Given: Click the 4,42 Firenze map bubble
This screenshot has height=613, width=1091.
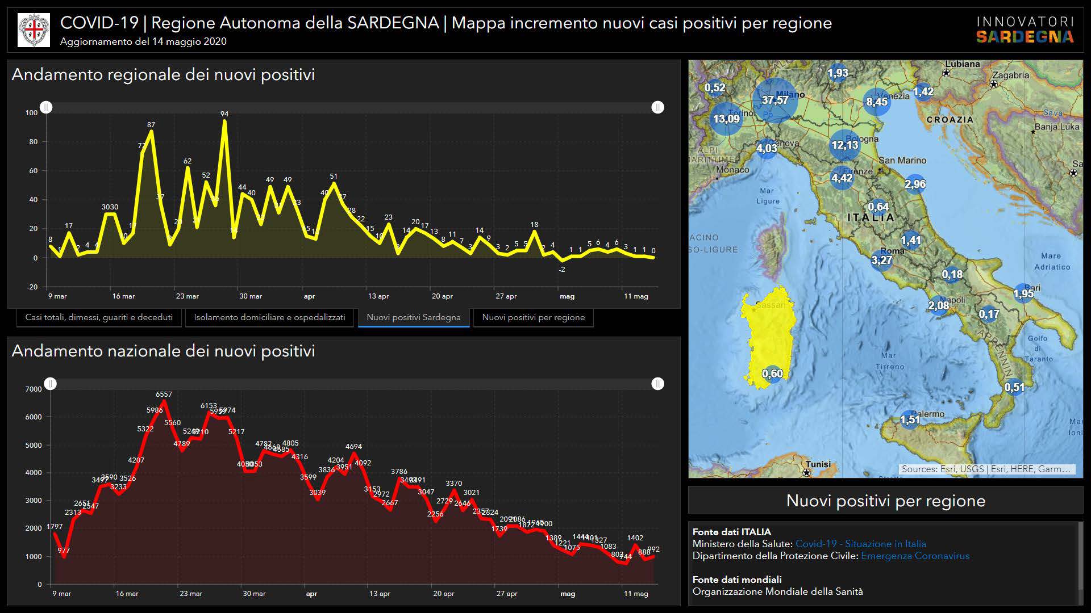Looking at the screenshot, I should point(842,178).
